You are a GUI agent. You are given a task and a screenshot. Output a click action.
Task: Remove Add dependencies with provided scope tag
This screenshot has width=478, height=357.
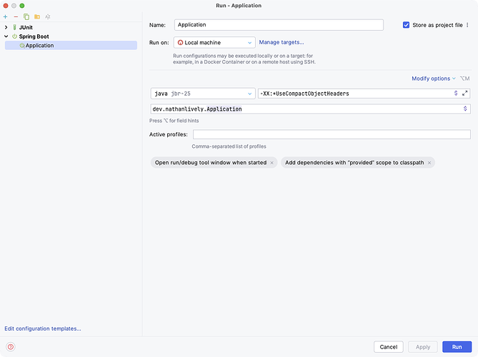click(429, 163)
